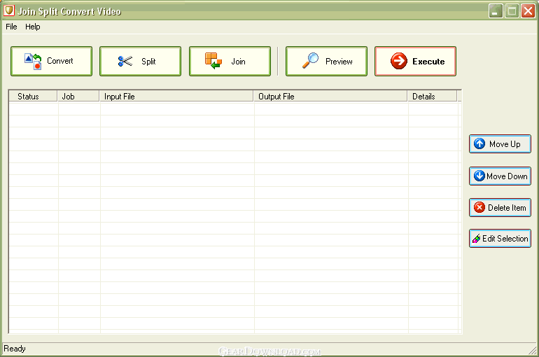539x357 pixels.
Task: Click the red arrow Execute icon
Action: [x=399, y=61]
